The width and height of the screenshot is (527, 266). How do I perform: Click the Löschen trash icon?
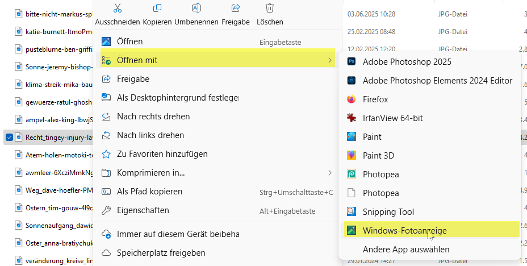(270, 9)
